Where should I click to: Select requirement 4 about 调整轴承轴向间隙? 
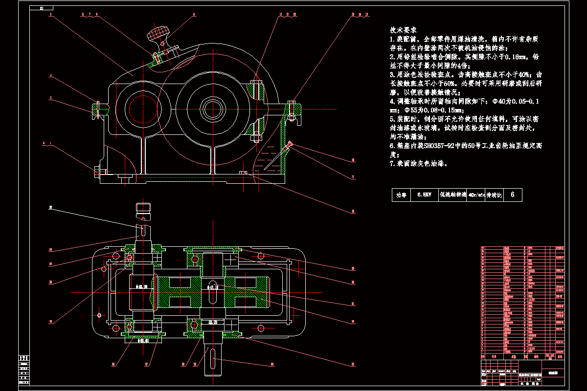(464, 106)
